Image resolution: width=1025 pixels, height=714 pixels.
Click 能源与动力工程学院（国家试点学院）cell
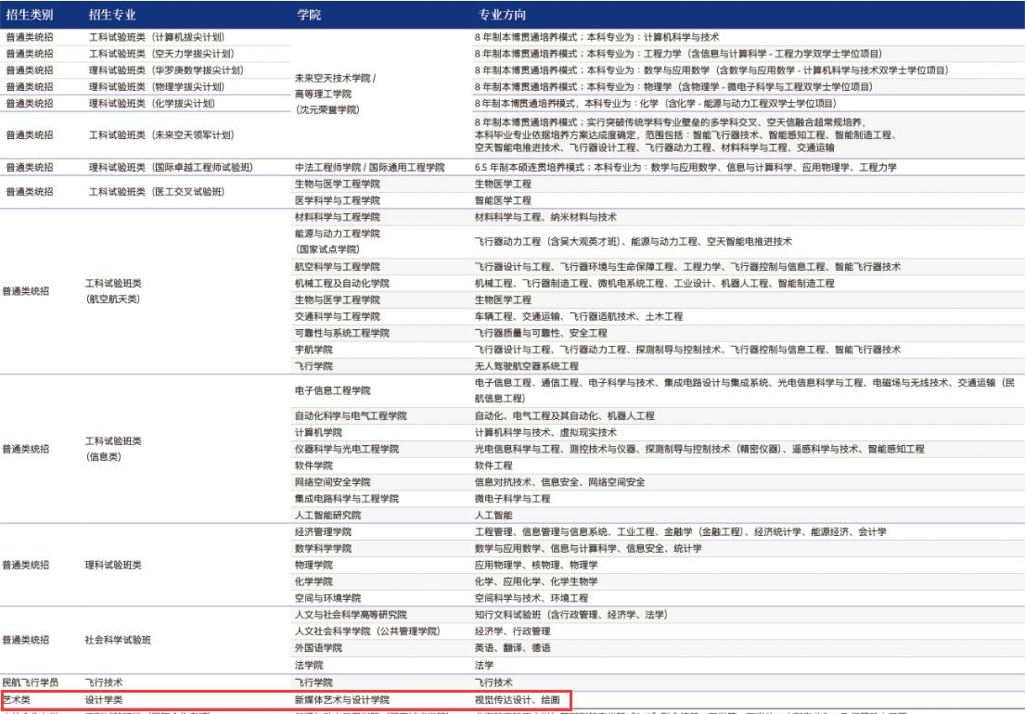pos(338,241)
